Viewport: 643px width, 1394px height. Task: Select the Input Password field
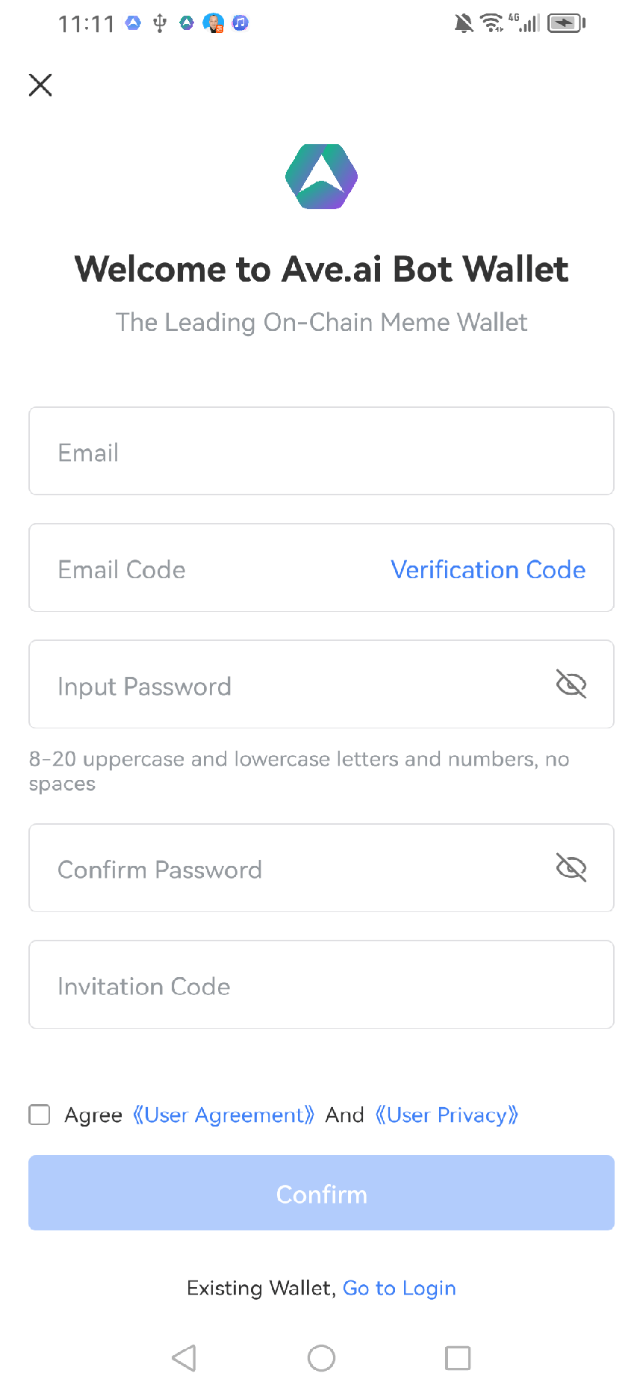tap(284, 685)
